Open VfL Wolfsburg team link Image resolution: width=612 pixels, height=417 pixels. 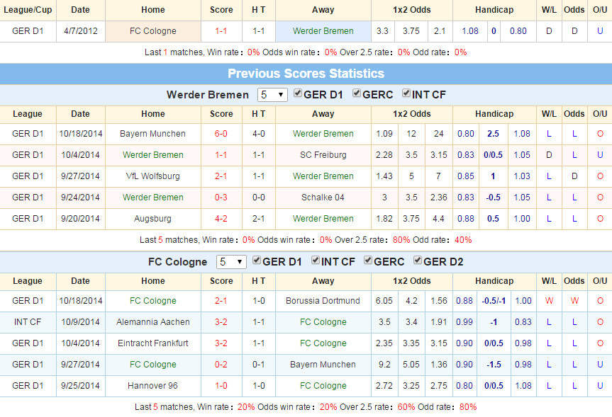tap(152, 176)
